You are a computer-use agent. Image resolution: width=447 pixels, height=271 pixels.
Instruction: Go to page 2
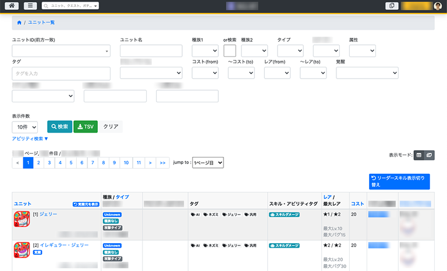[x=38, y=163]
